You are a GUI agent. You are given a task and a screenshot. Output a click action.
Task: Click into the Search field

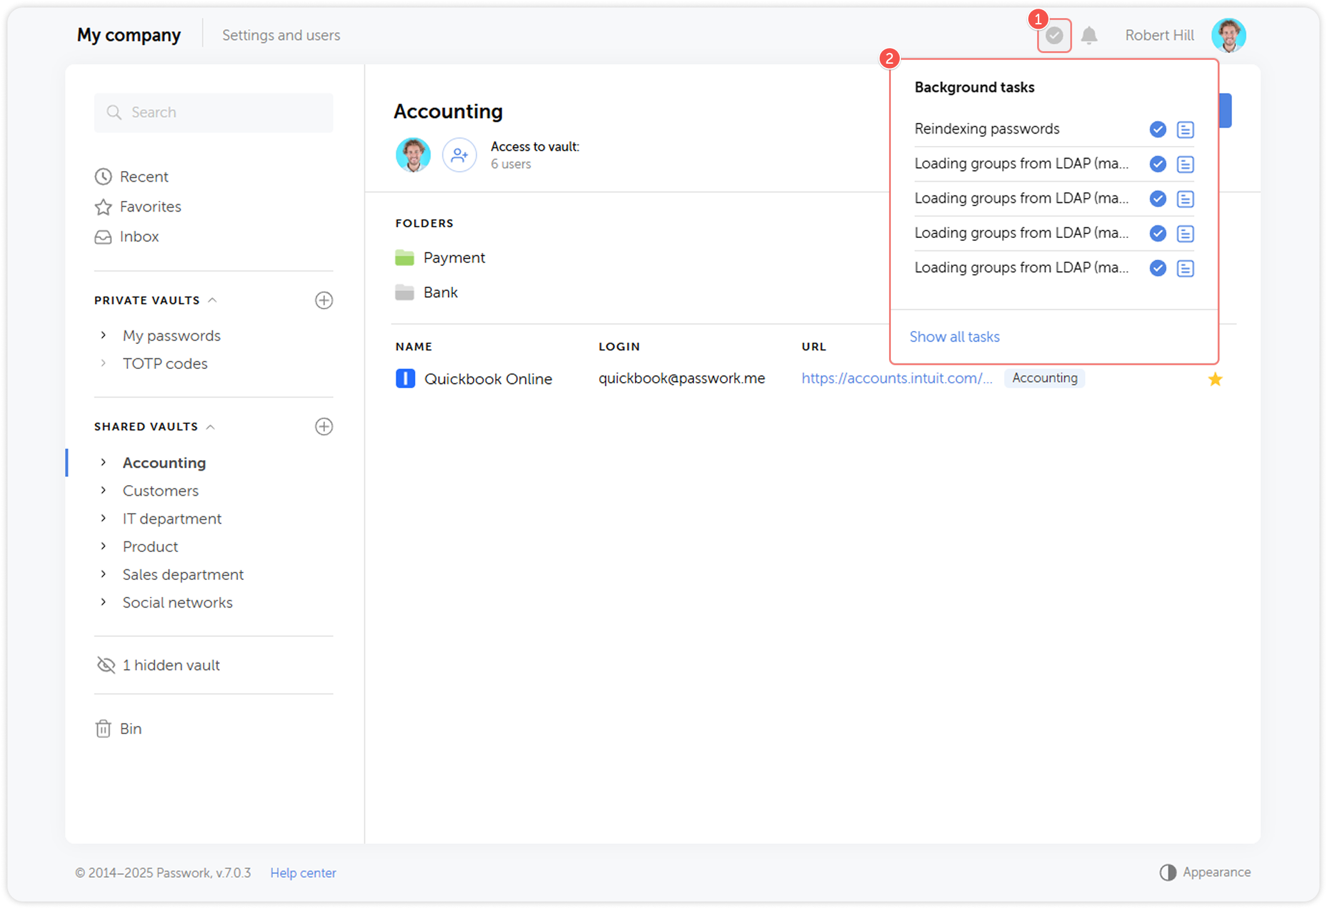click(x=214, y=112)
